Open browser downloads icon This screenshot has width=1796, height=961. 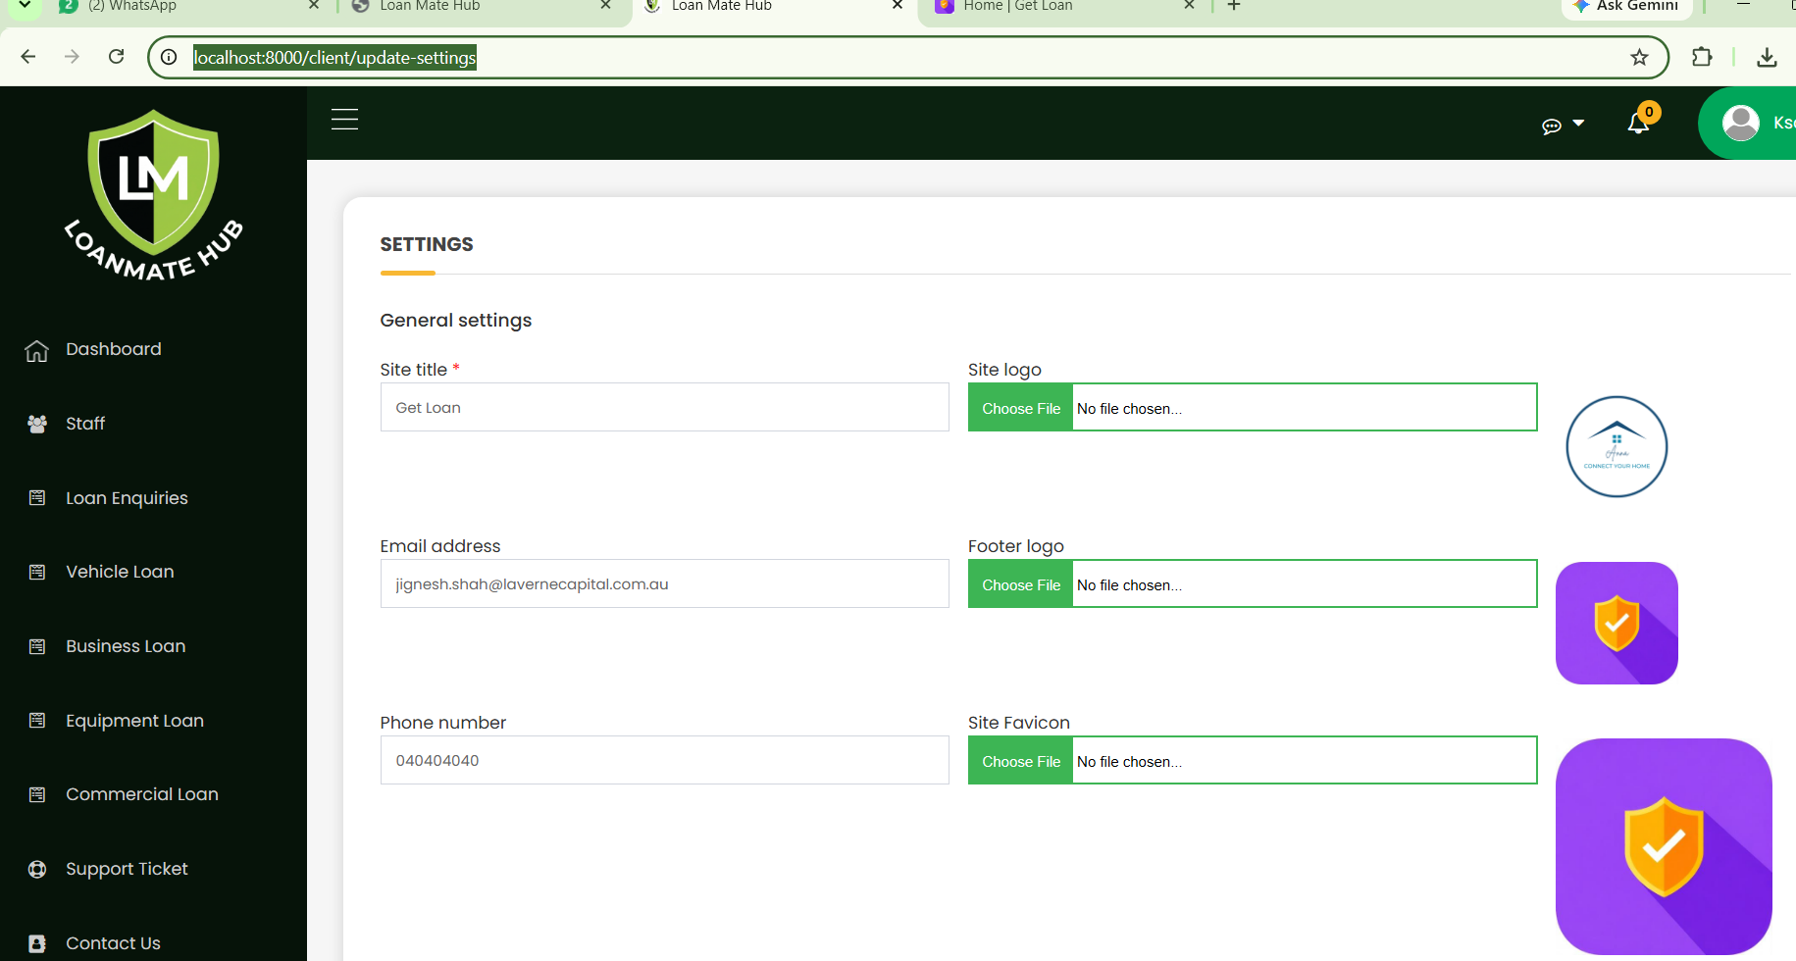point(1767,57)
